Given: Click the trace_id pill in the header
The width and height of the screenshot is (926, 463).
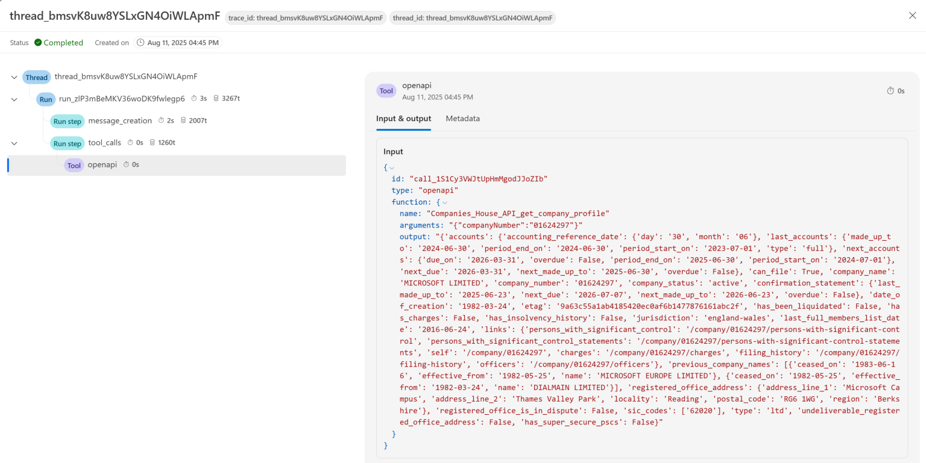Looking at the screenshot, I should 306,17.
